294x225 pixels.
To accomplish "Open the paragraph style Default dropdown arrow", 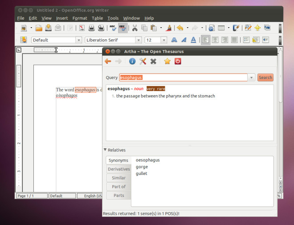I will (79, 40).
